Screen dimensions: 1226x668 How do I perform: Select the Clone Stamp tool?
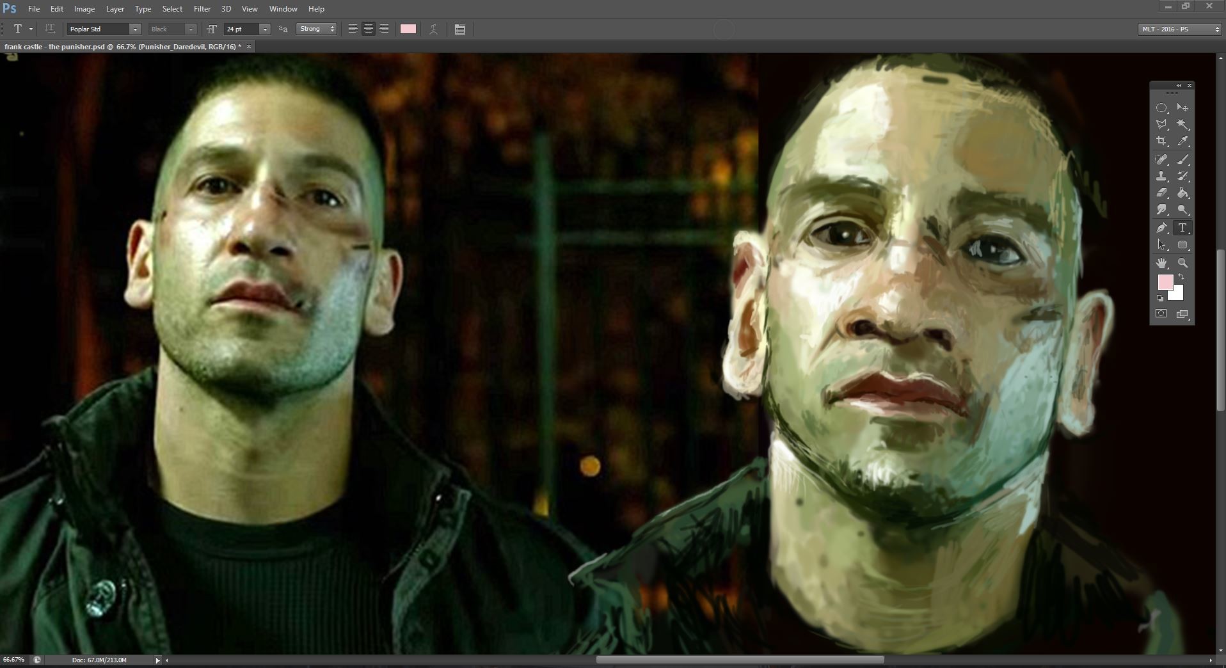click(1161, 176)
